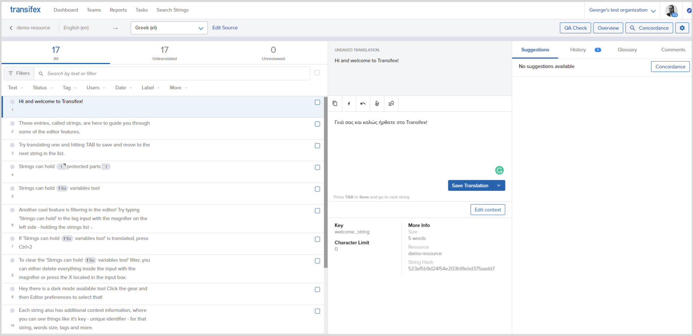Screen dimensions: 693x336
Task: Click the Grammarly icon in translation box
Action: click(x=499, y=170)
